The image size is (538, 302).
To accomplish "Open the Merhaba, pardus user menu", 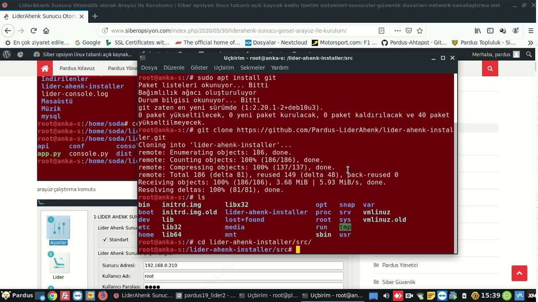I will pos(496,55).
